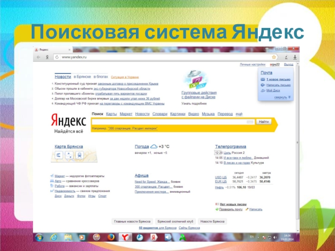335x251 pixels.
Task: Click the envelope icon next to 1 новое письмо
Action: pyautogui.click(x=263, y=79)
